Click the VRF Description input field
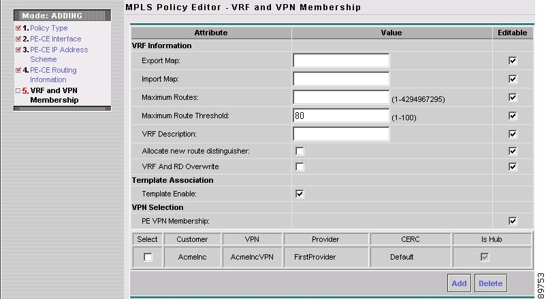This screenshot has height=299, width=546. 341,134
